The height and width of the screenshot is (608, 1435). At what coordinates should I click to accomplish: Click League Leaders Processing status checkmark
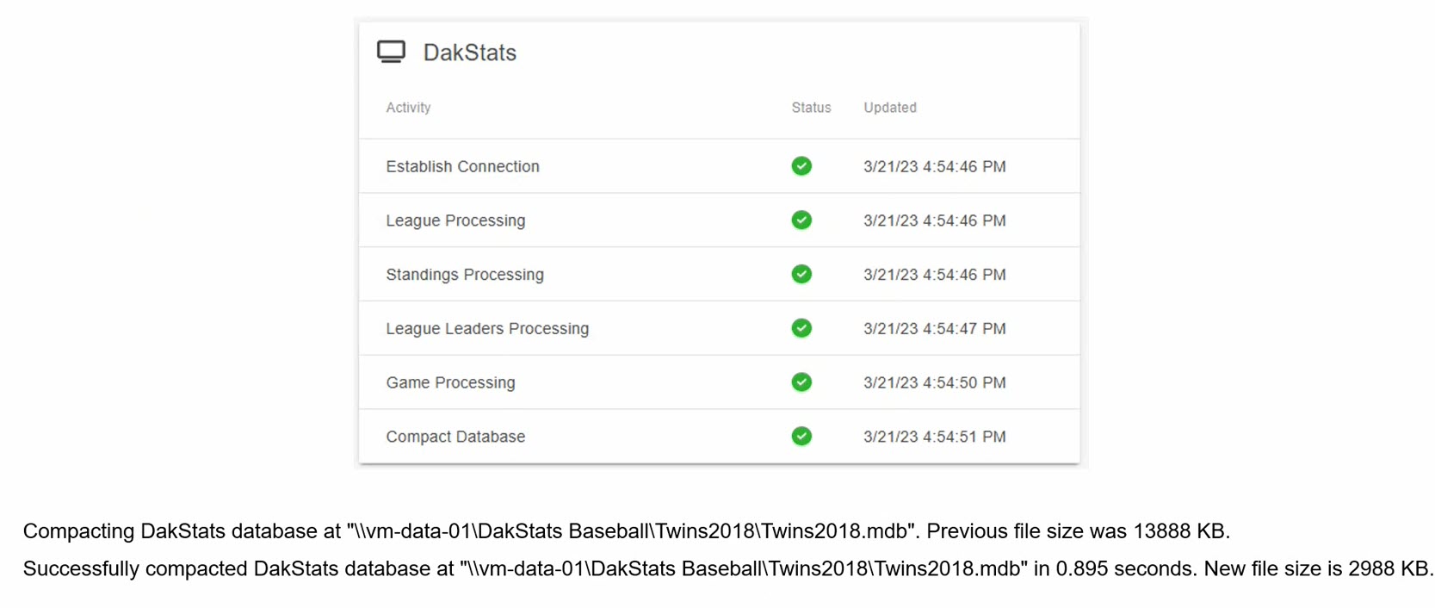(x=801, y=328)
